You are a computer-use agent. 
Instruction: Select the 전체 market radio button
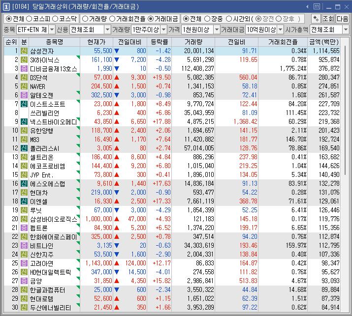9,19
